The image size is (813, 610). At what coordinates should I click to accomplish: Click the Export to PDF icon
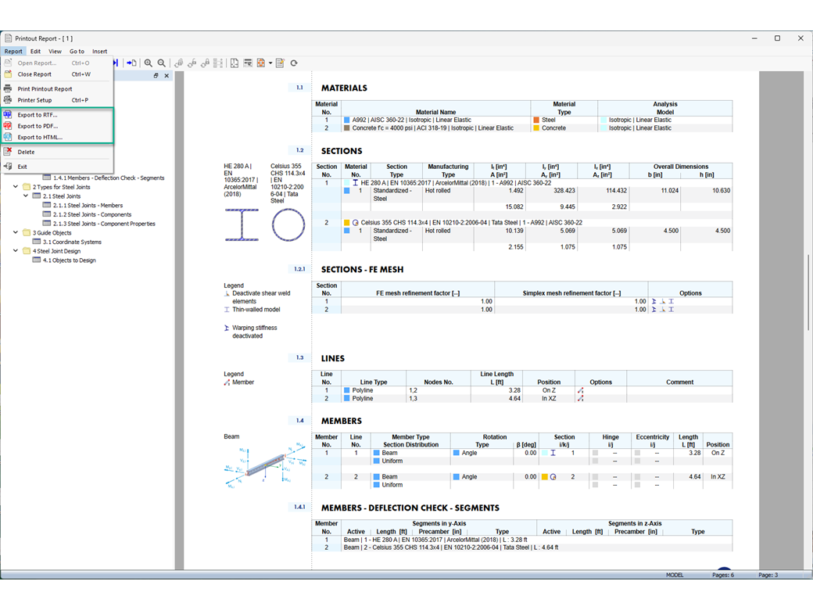coord(8,126)
